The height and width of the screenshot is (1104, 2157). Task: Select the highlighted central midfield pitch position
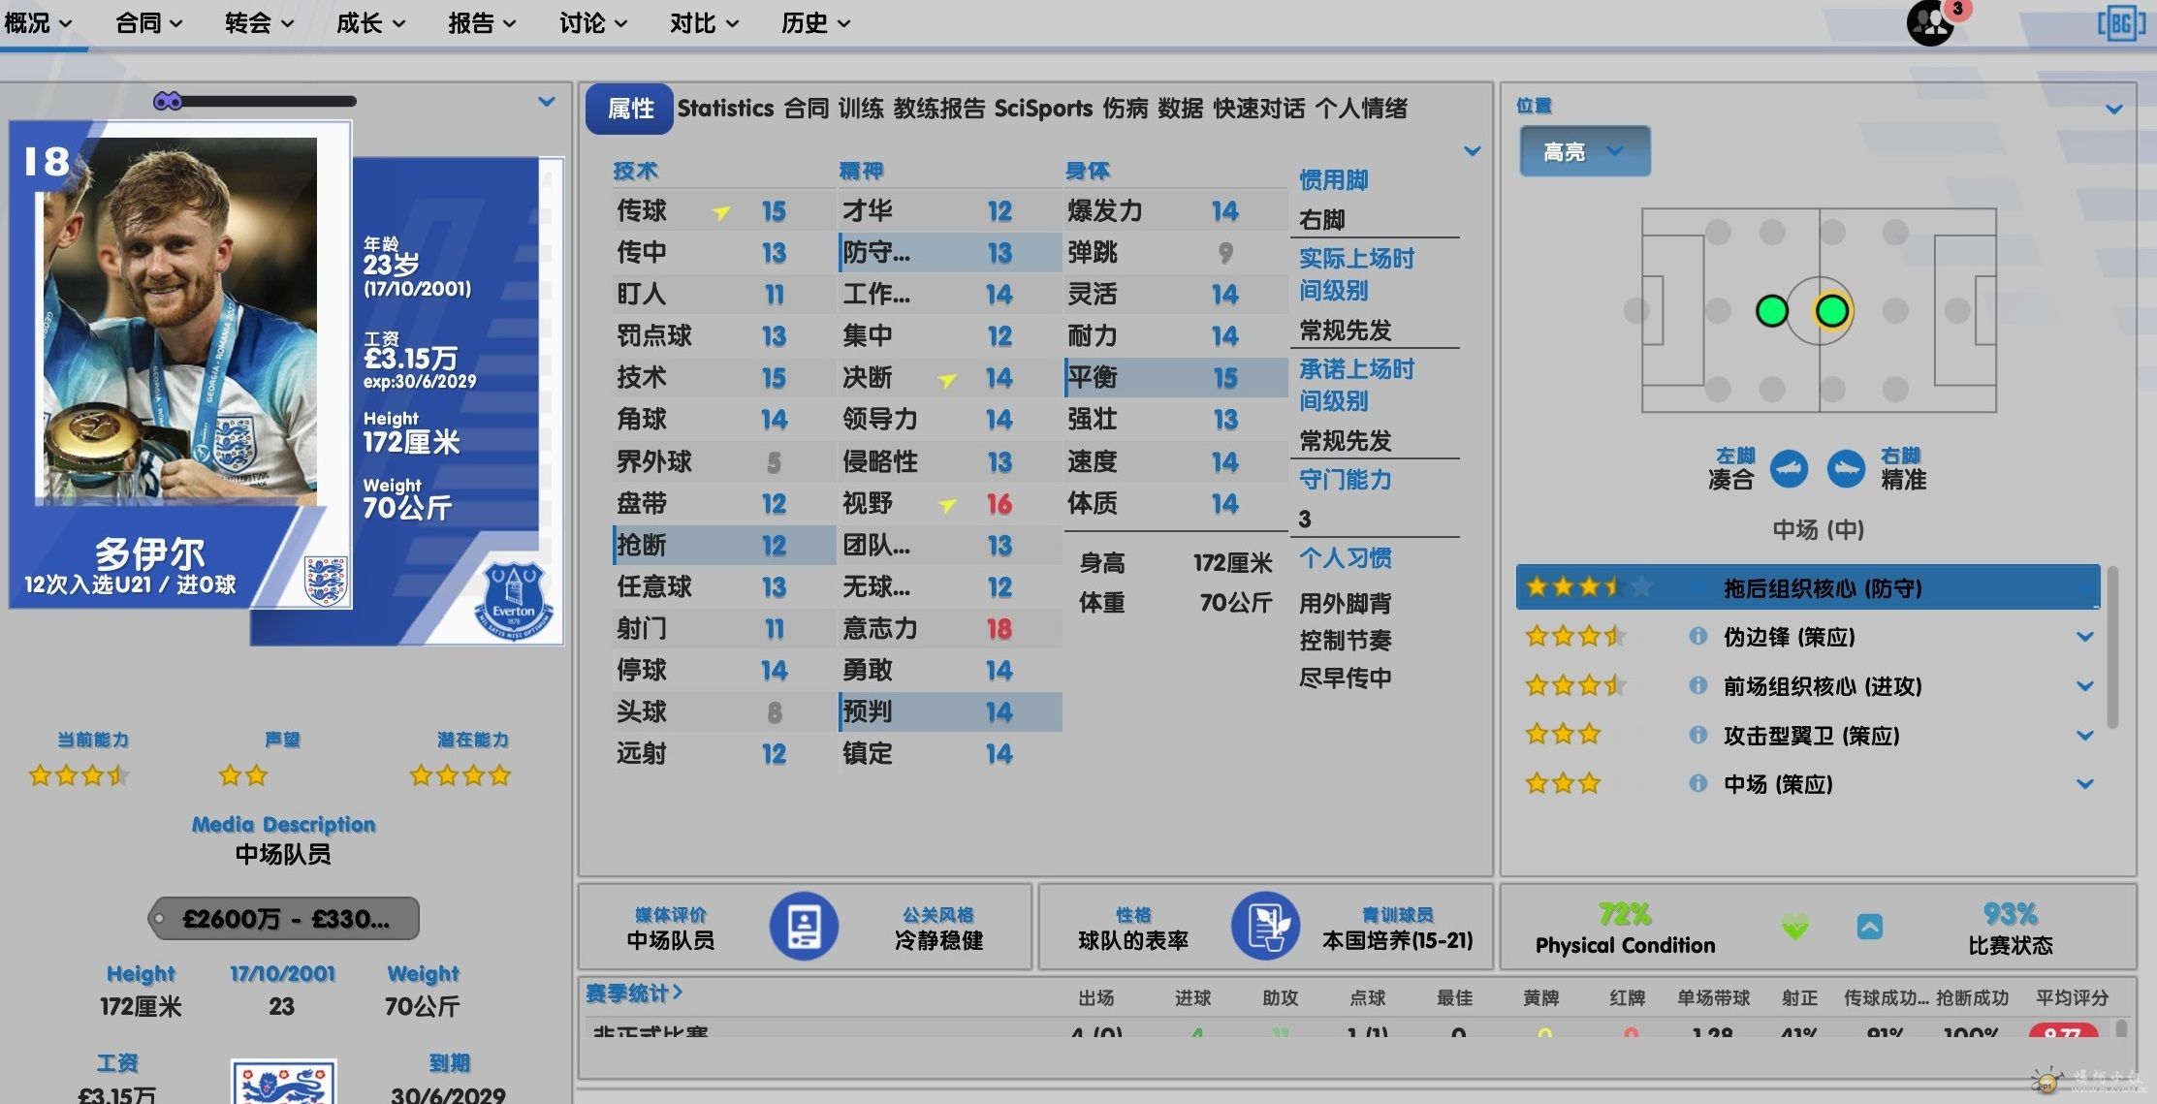(1831, 311)
